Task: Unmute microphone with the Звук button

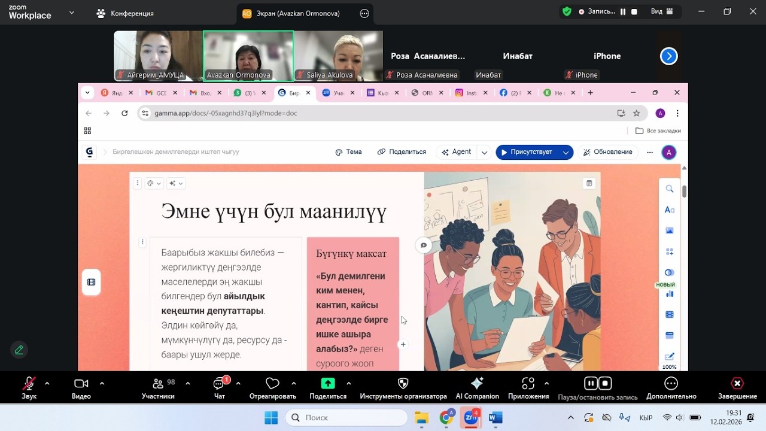Action: (29, 388)
